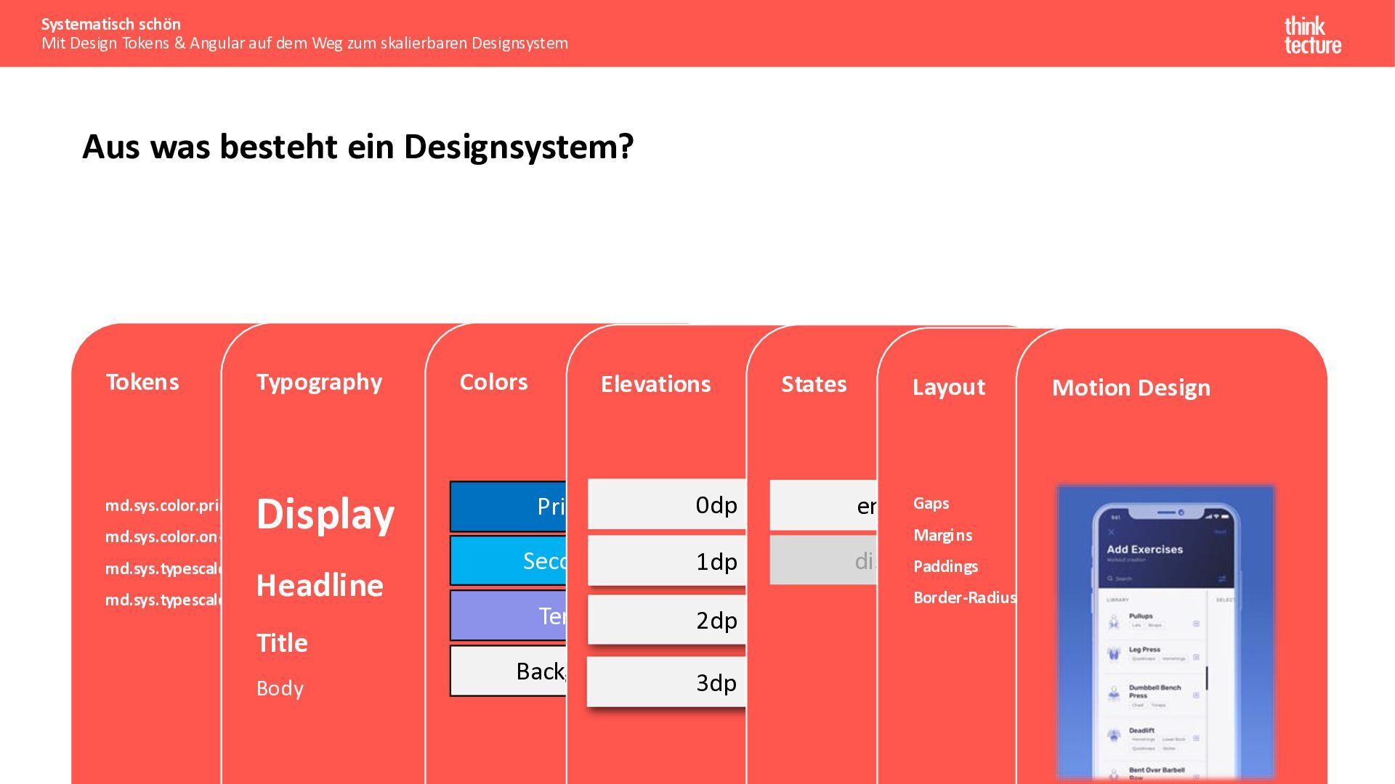
Task: Click the thinktecture logo
Action: [x=1312, y=36]
